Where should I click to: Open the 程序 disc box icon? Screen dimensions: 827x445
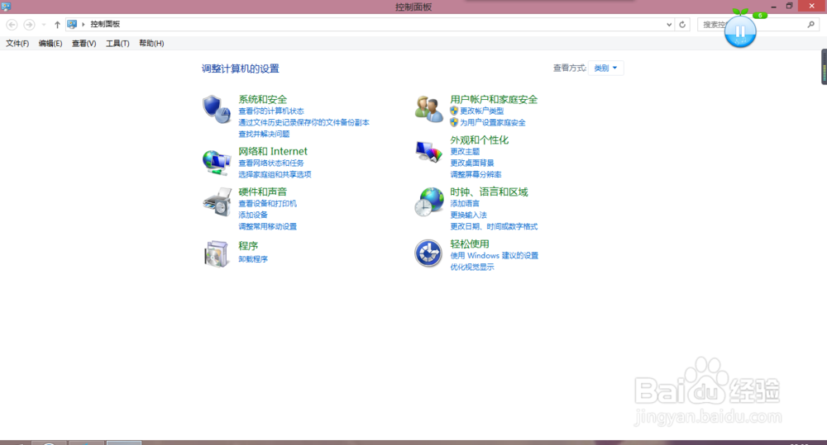point(217,253)
